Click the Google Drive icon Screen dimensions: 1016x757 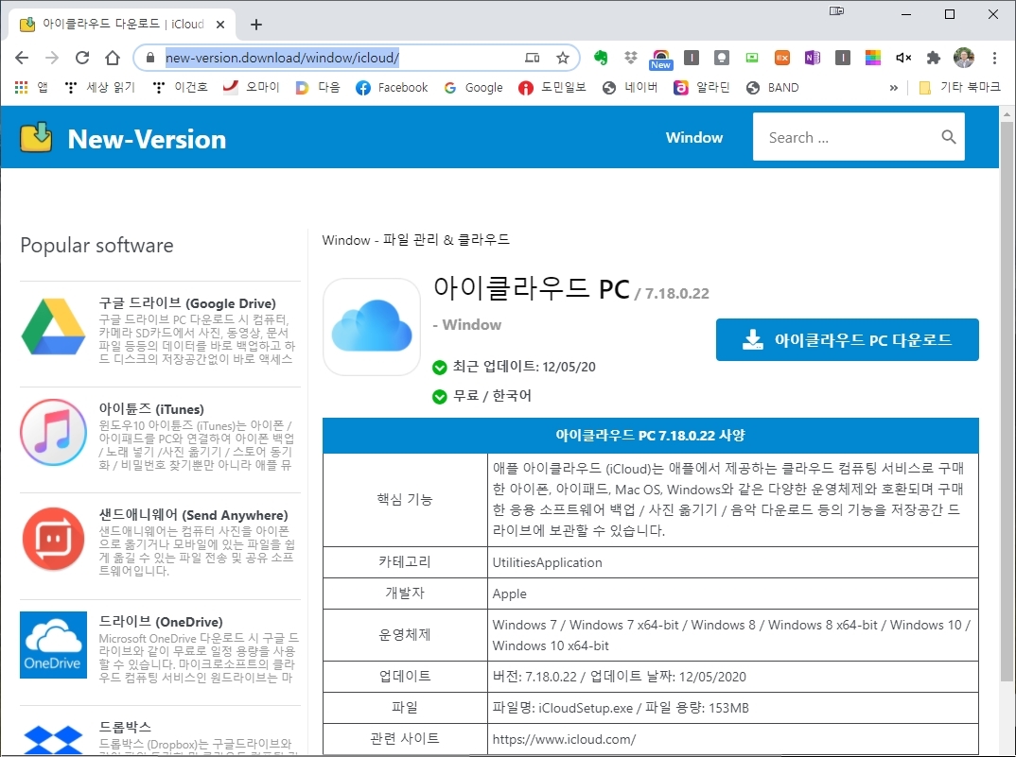53,326
